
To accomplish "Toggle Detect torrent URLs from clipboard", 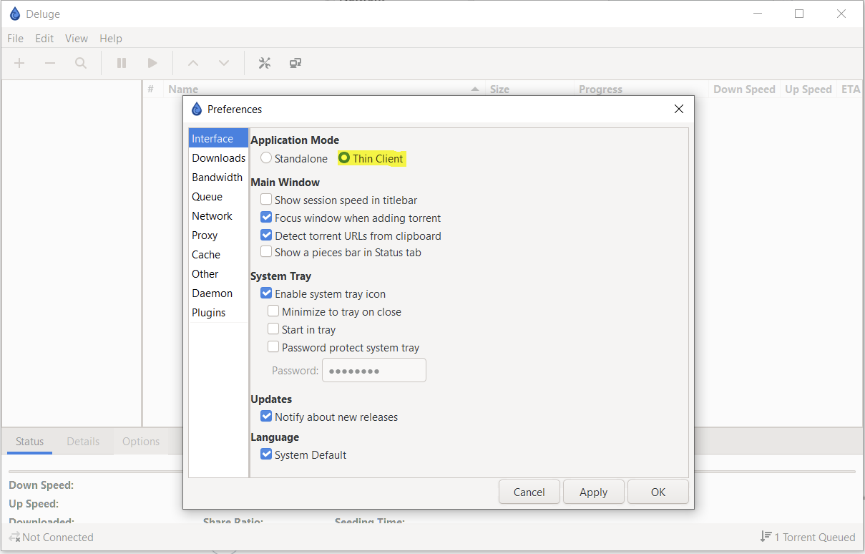I will coord(266,235).
